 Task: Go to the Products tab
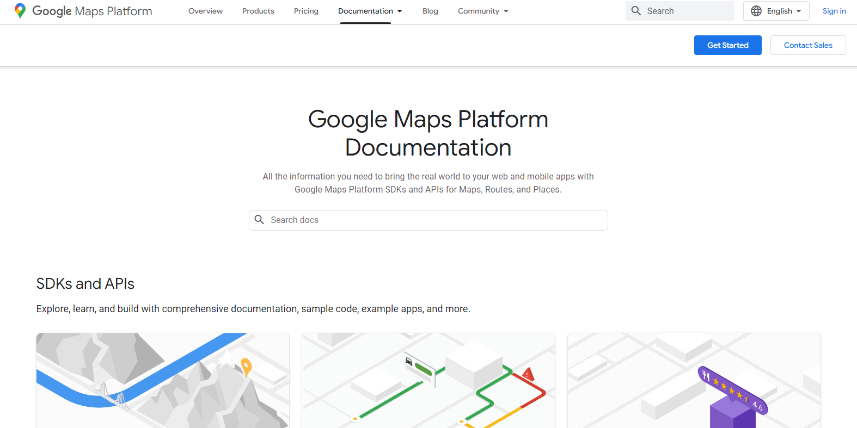click(258, 11)
